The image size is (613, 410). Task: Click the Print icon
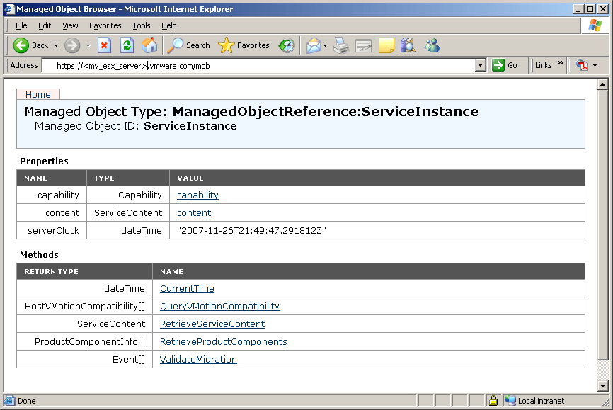coord(341,45)
